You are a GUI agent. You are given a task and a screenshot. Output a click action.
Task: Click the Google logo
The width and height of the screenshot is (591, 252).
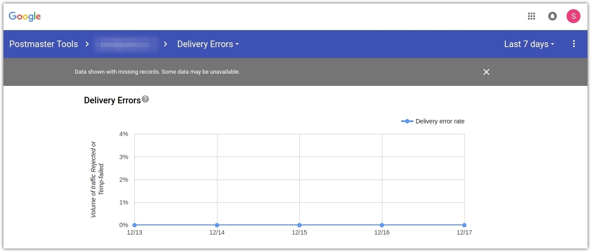coord(25,17)
